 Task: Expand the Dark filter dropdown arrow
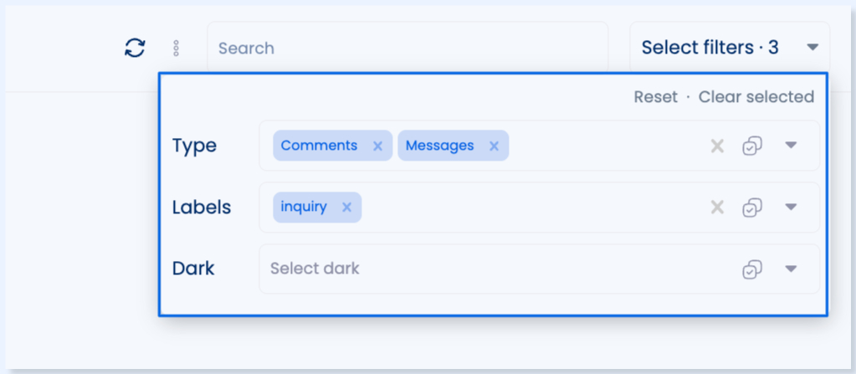coord(791,269)
